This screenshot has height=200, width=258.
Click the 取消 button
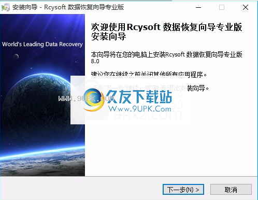[231, 190]
